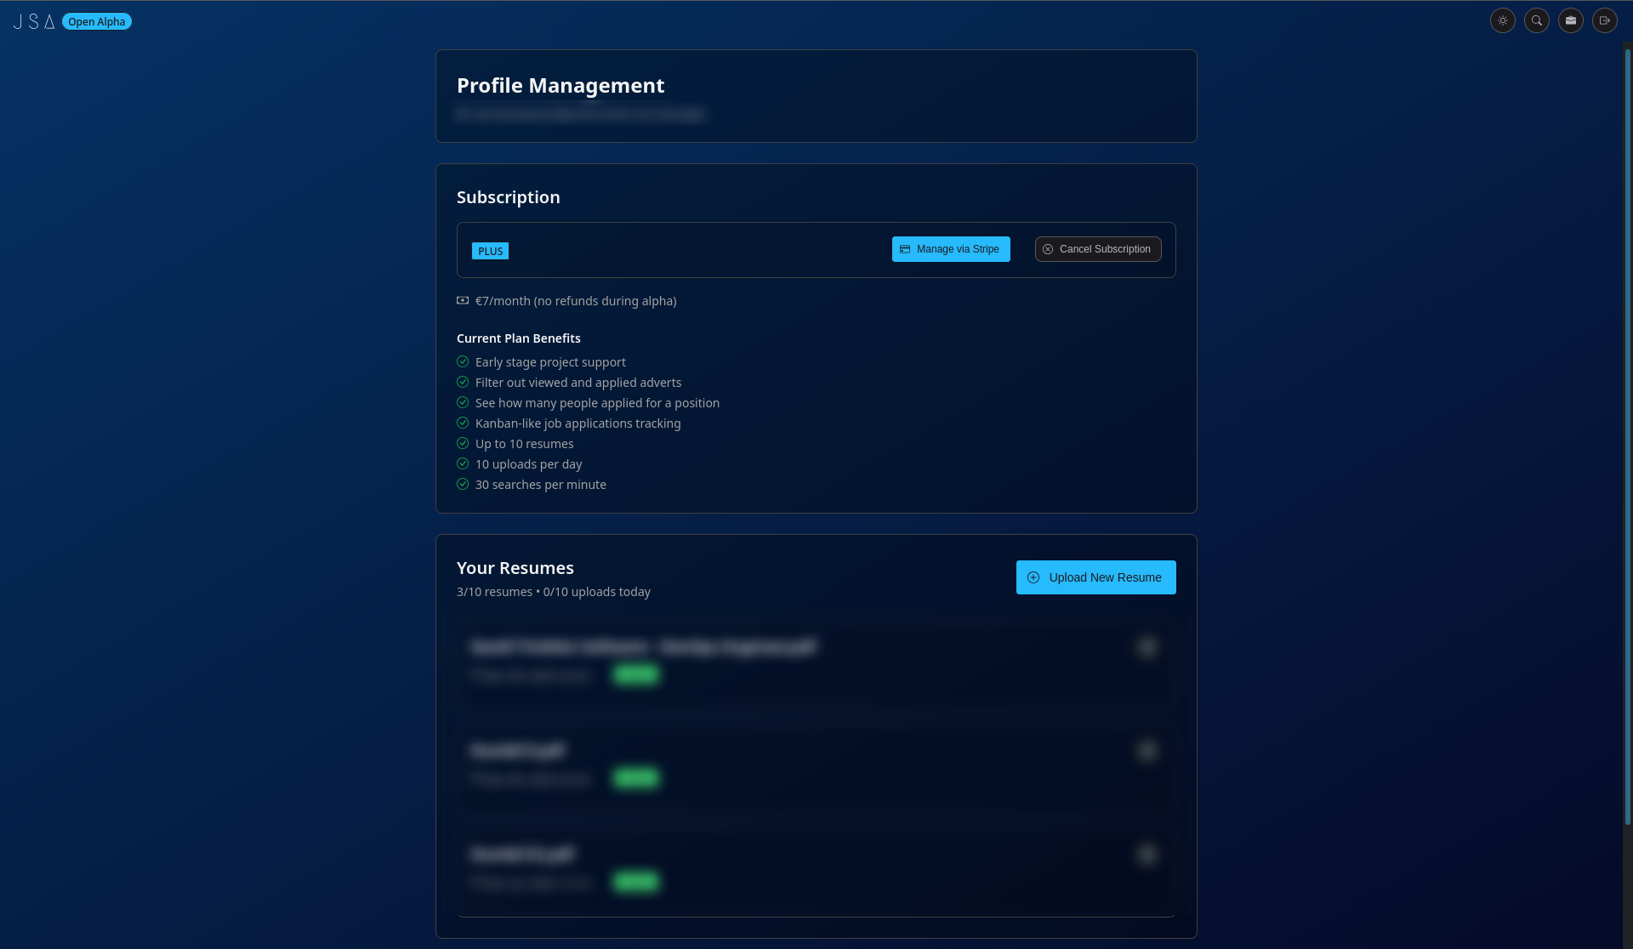Click the Manage via Stripe button
Viewport: 1633px width, 949px height.
(x=950, y=249)
